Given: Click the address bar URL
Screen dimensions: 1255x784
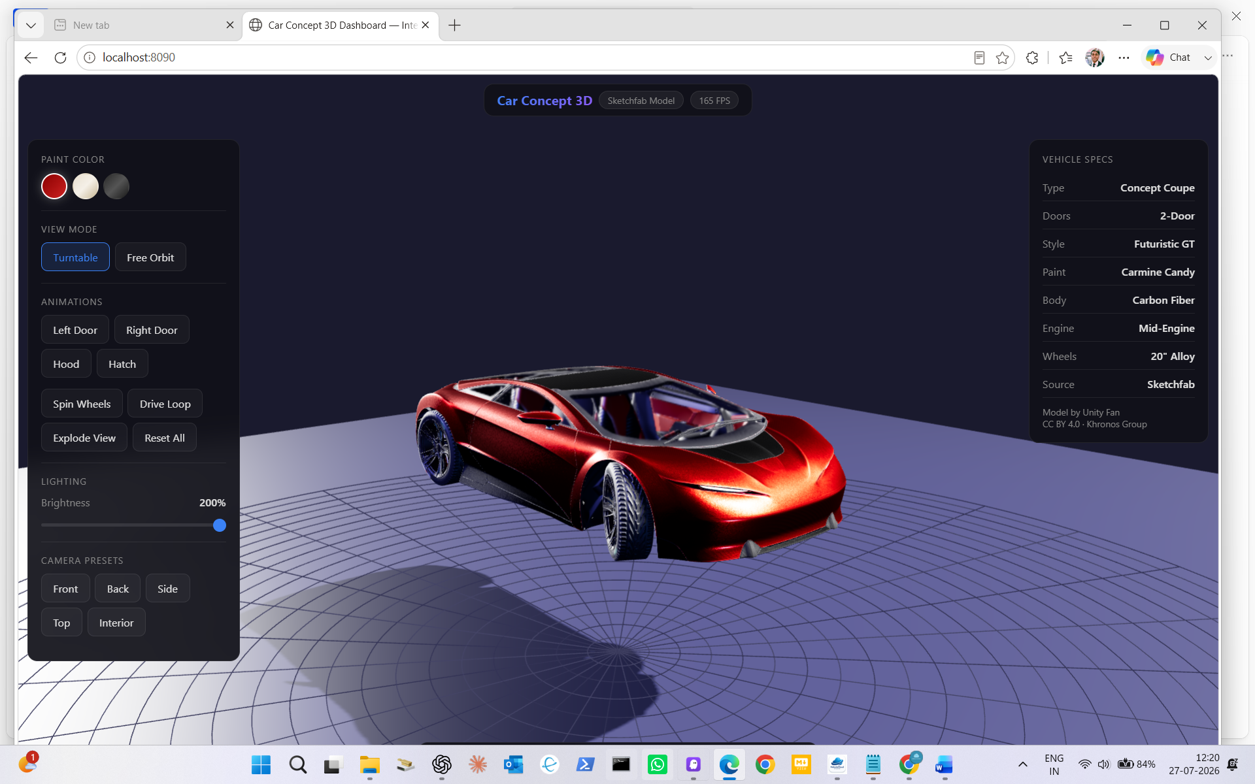Looking at the screenshot, I should point(139,57).
